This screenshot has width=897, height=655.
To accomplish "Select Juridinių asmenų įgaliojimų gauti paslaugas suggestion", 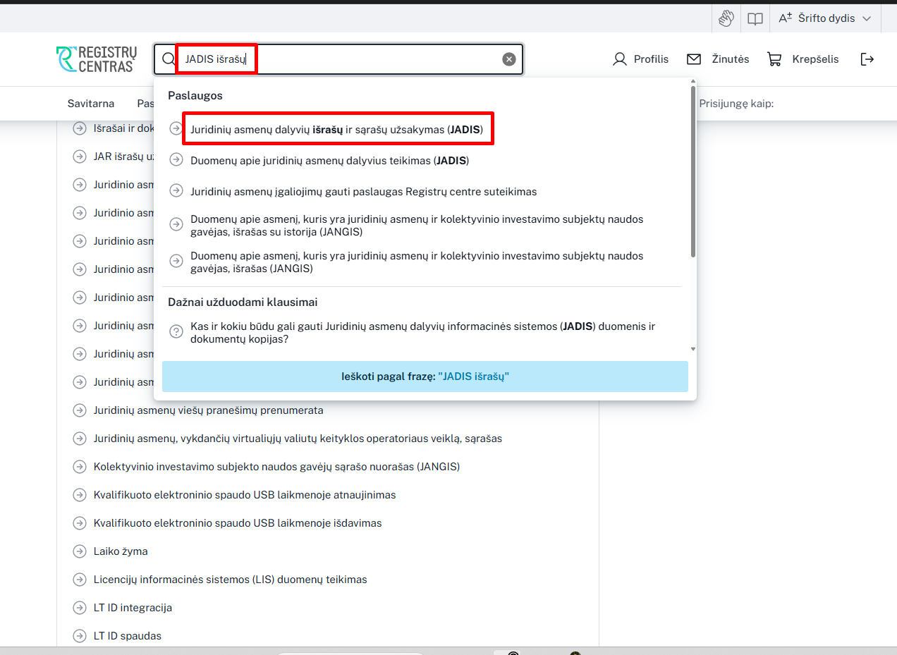I will pos(363,191).
